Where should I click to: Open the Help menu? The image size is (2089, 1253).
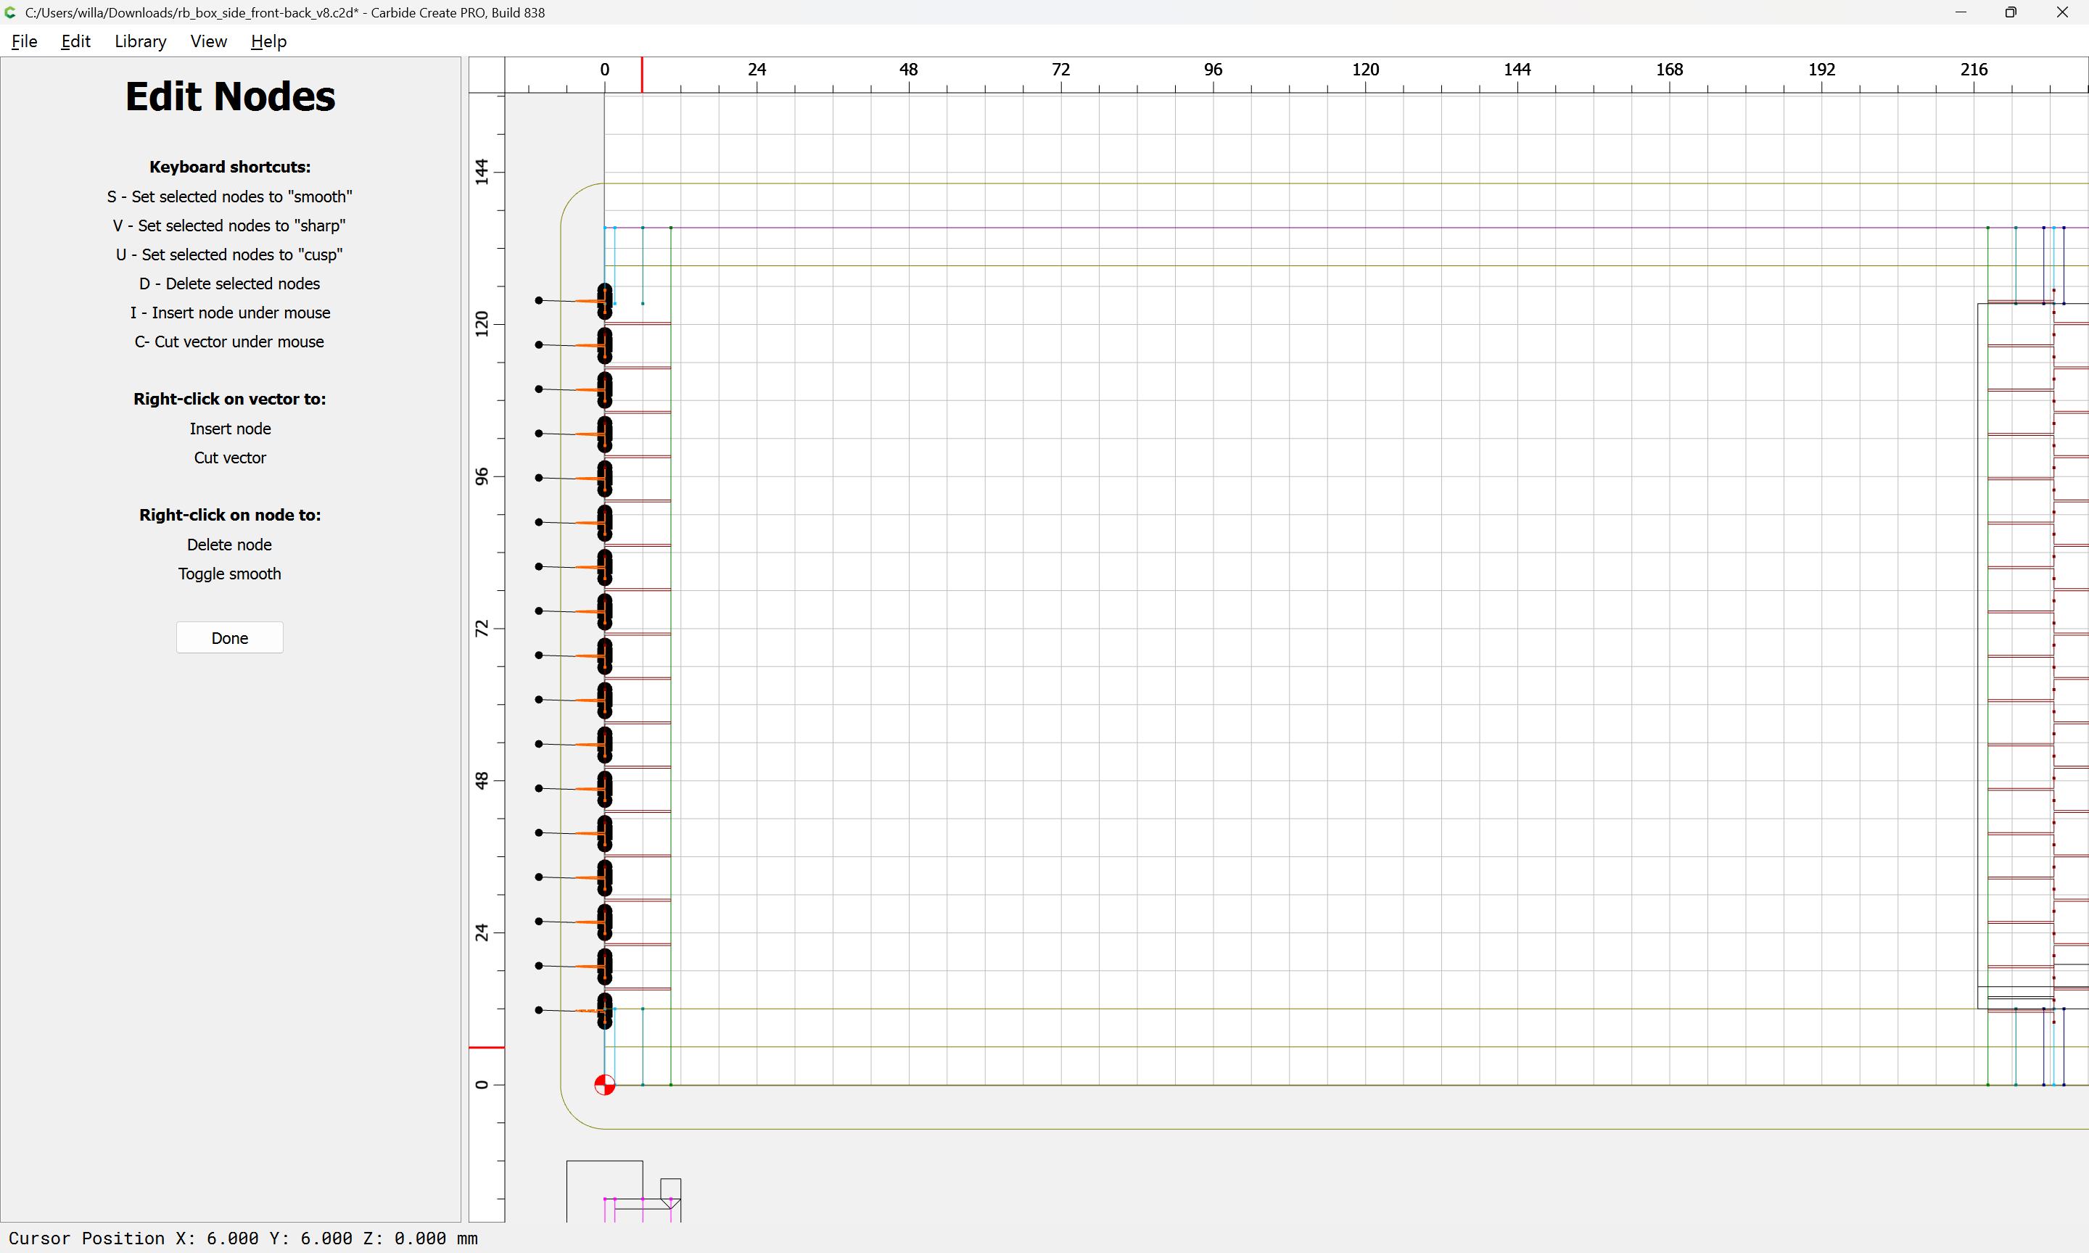[x=268, y=41]
